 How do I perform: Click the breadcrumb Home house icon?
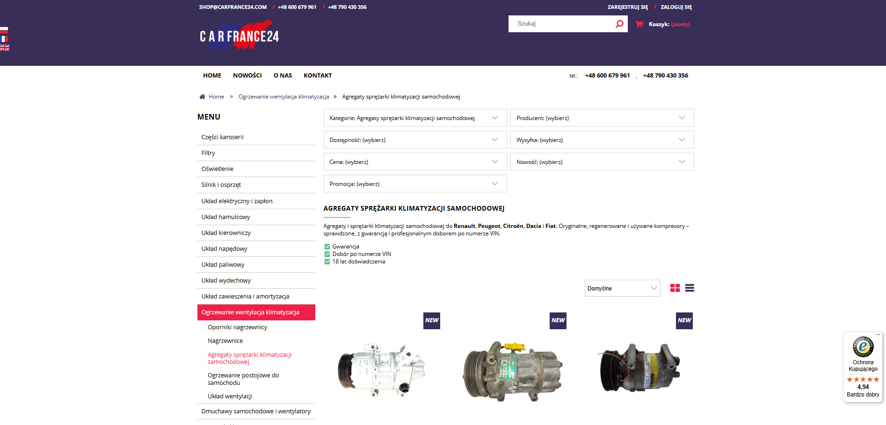tap(202, 97)
